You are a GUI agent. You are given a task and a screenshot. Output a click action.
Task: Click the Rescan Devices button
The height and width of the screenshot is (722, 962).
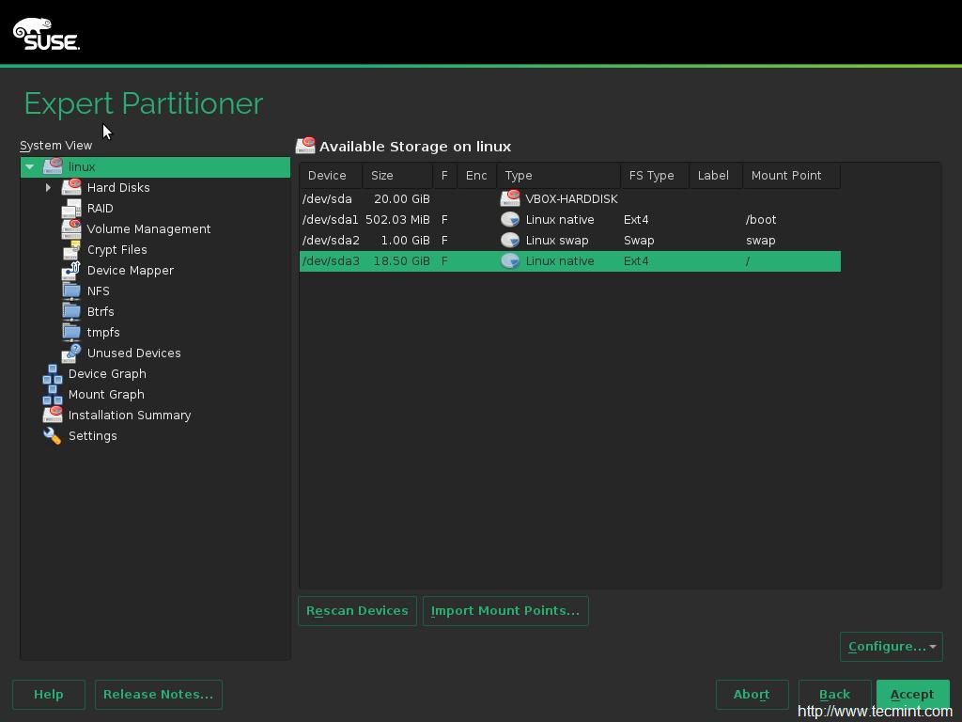[357, 610]
